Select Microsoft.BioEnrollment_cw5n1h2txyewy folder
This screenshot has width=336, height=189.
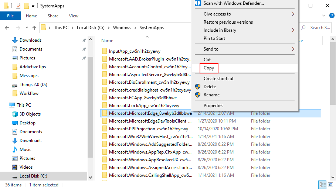[x=149, y=82]
